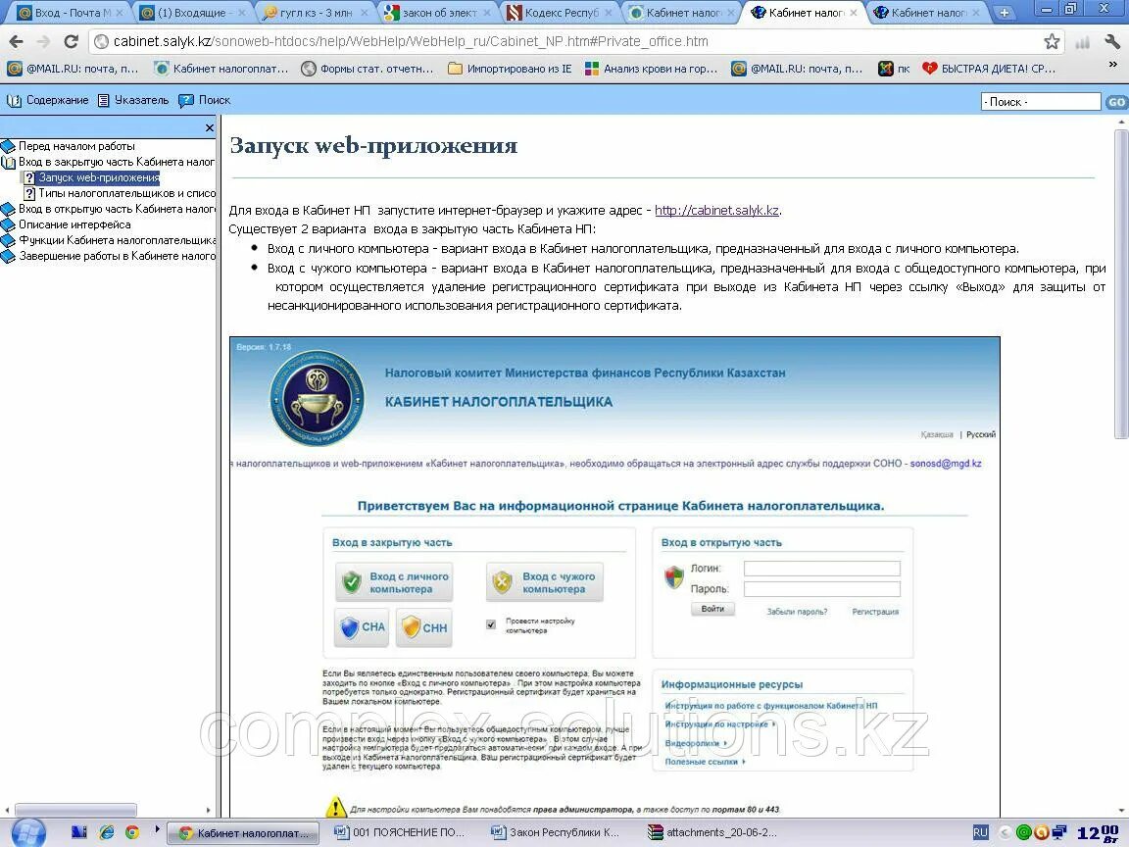This screenshot has width=1129, height=847.
Task: Open the Указатель index pane
Action: tap(132, 100)
